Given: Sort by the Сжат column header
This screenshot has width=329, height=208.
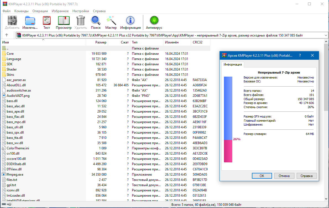Looking at the screenshot, I should point(119,42).
